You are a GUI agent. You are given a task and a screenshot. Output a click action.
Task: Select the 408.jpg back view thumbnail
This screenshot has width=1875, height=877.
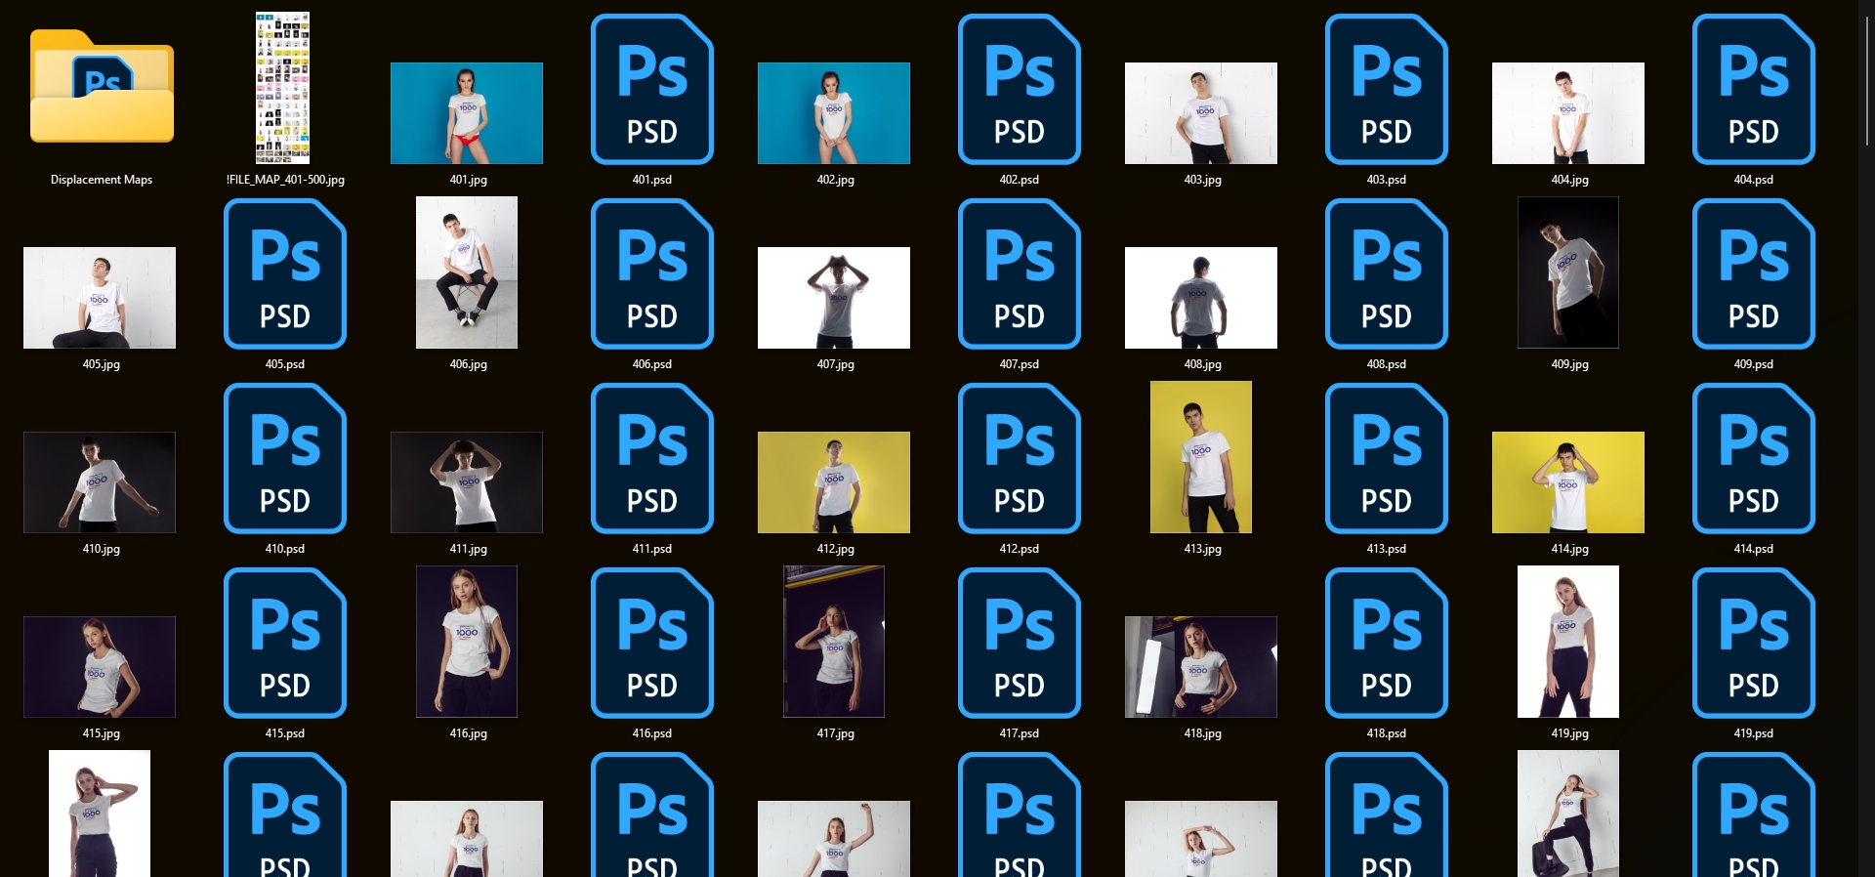coord(1201,298)
